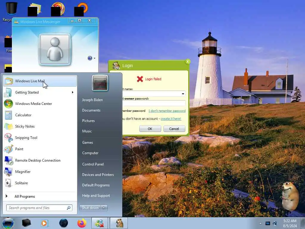
Task: Launch Windows Media Center
Action: [40, 103]
